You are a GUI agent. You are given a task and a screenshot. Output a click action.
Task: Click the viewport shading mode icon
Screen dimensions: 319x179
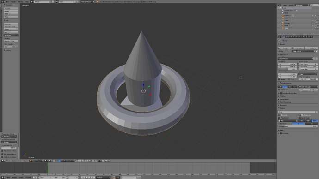(46, 161)
